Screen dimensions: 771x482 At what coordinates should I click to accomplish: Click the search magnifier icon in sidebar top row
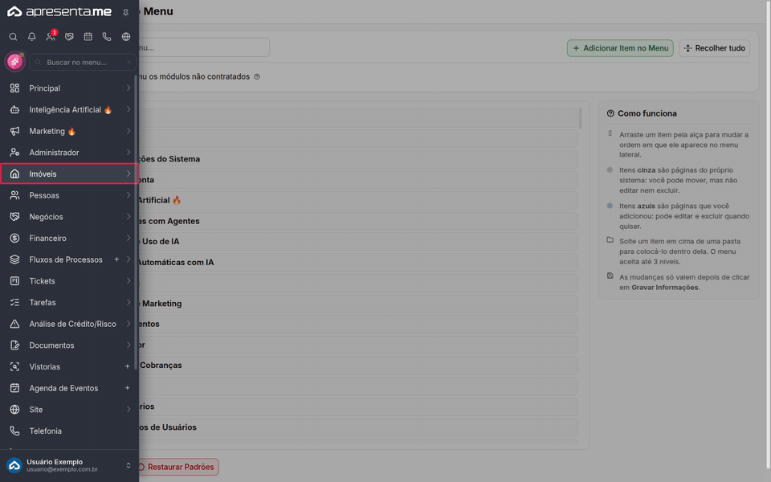click(14, 37)
